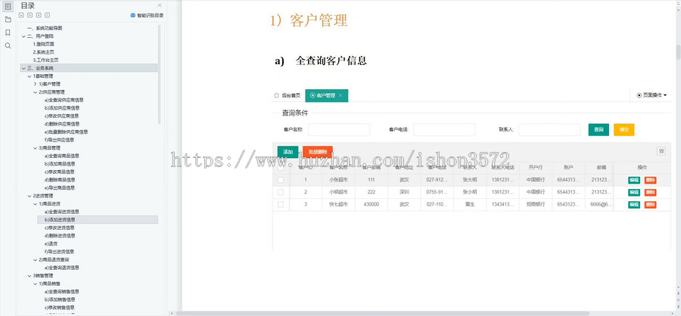Open the sidebar icon below the contents icon

[8, 20]
